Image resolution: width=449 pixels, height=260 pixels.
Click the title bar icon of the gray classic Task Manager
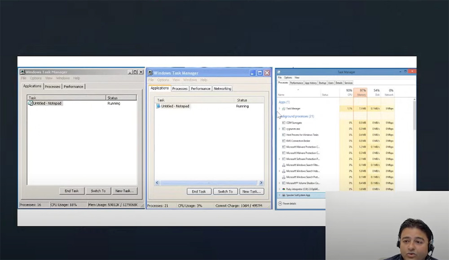tap(22, 72)
